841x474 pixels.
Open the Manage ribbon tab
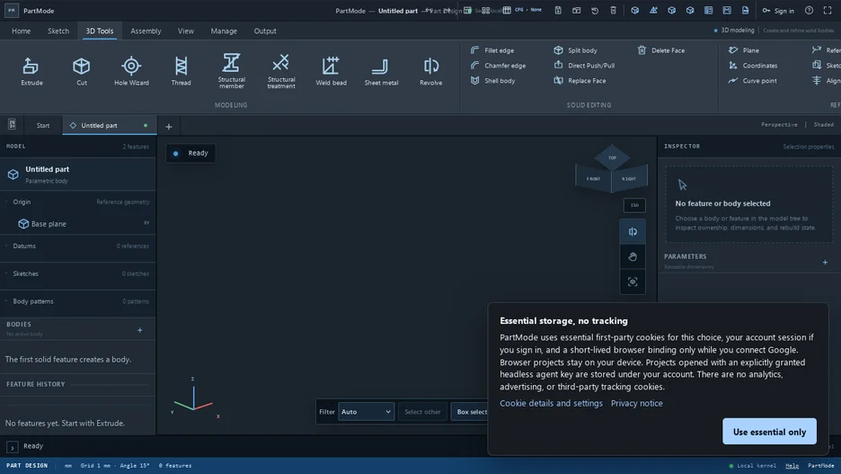tap(224, 31)
